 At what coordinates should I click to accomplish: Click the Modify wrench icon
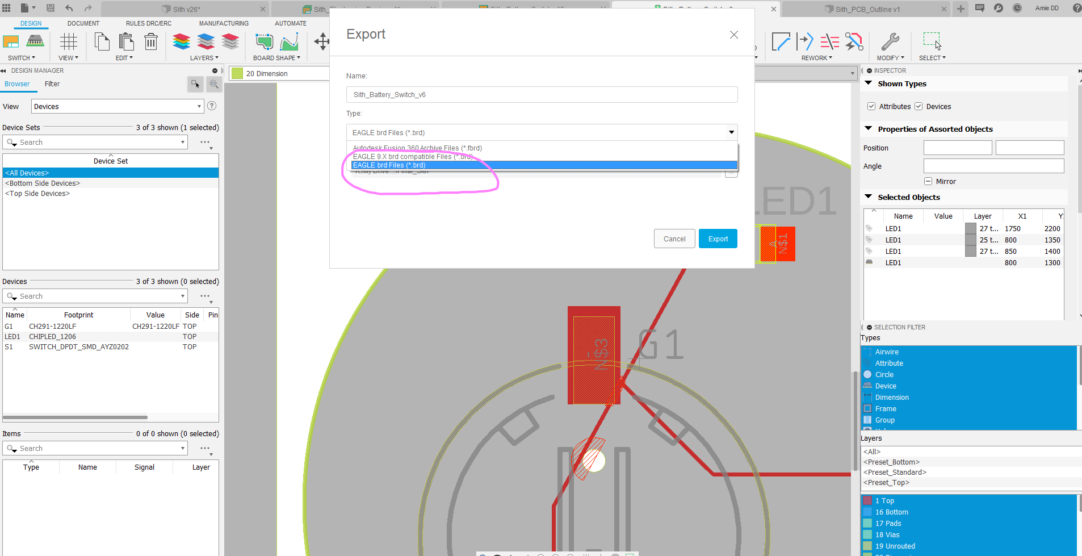890,41
